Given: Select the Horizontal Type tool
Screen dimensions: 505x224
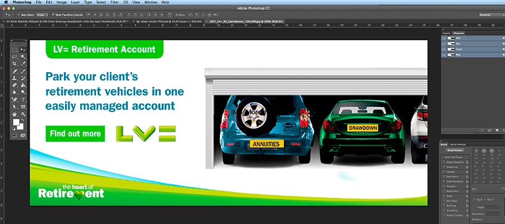Looking at the screenshot, I should [x=23, y=100].
